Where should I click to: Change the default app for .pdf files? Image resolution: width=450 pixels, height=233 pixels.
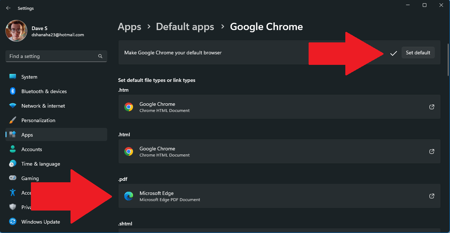click(431, 196)
